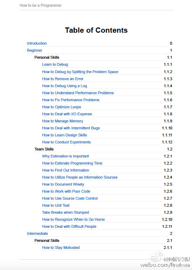The width and height of the screenshot is (192, 270).
Task: Select Take Breaks when Stumped
Action: [66, 212]
